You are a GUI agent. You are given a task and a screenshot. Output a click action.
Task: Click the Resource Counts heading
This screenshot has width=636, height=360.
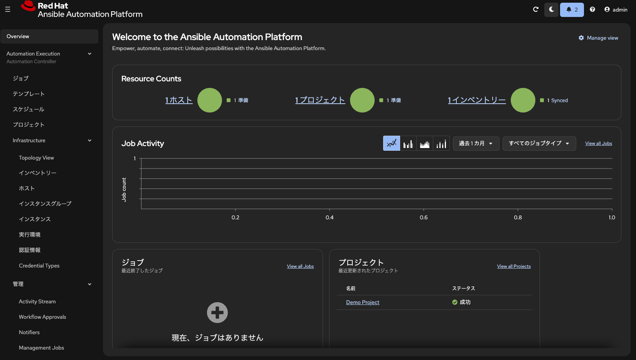tap(151, 79)
